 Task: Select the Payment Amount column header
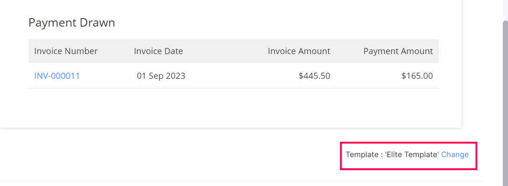coord(398,51)
